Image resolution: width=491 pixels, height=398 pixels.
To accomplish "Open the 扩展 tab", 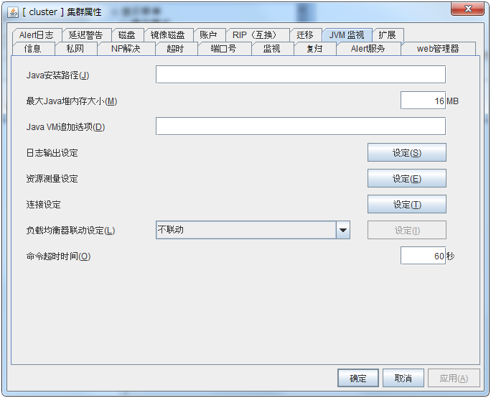I will (x=388, y=34).
